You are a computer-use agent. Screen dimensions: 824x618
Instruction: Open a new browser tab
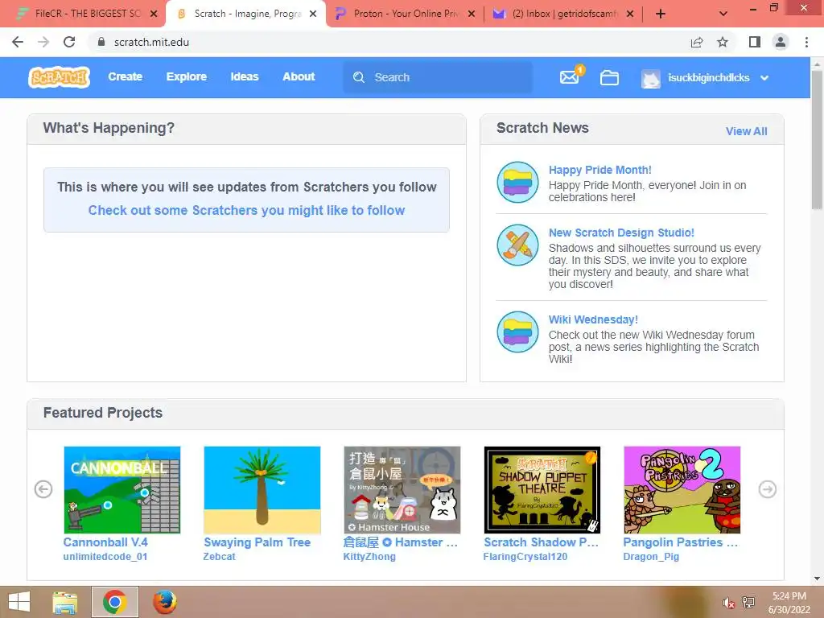(x=661, y=14)
